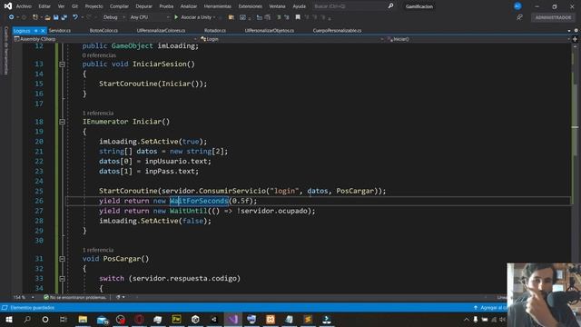Click the ADMINISTRADOR badge button
The width and height of the screenshot is (581, 327).
click(553, 17)
